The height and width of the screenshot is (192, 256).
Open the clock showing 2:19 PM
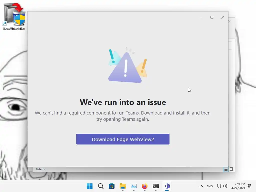pyautogui.click(x=238, y=186)
